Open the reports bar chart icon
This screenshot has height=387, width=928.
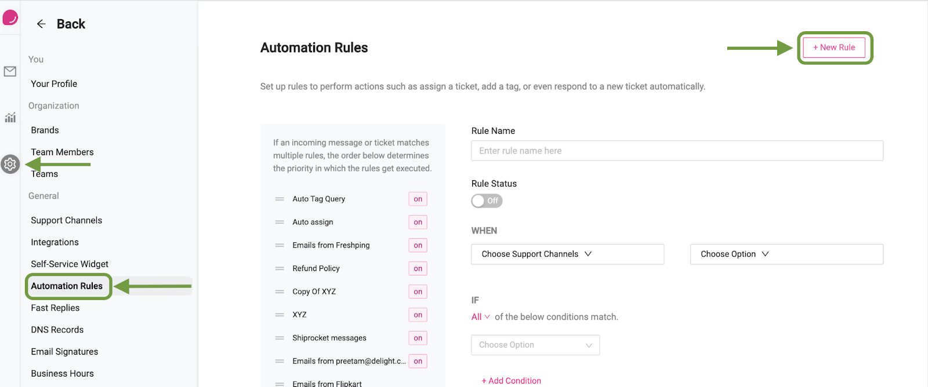coord(10,118)
